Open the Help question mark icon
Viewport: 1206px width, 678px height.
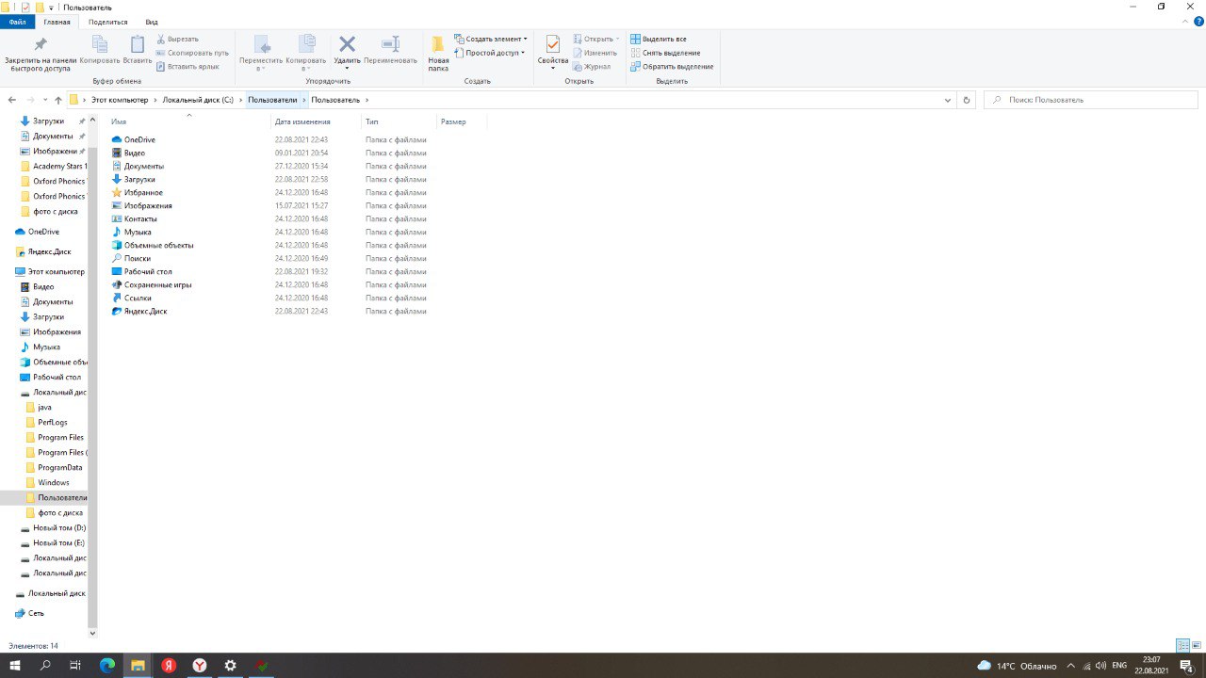pyautogui.click(x=1198, y=21)
